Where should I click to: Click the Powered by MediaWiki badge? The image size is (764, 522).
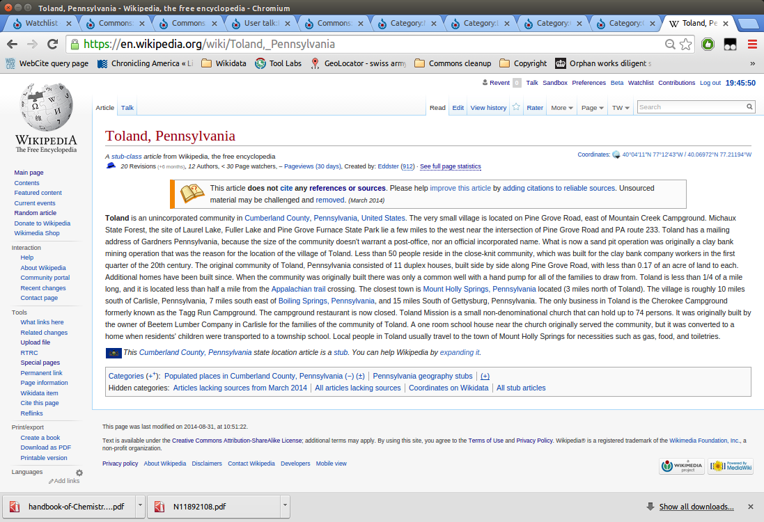(x=731, y=466)
